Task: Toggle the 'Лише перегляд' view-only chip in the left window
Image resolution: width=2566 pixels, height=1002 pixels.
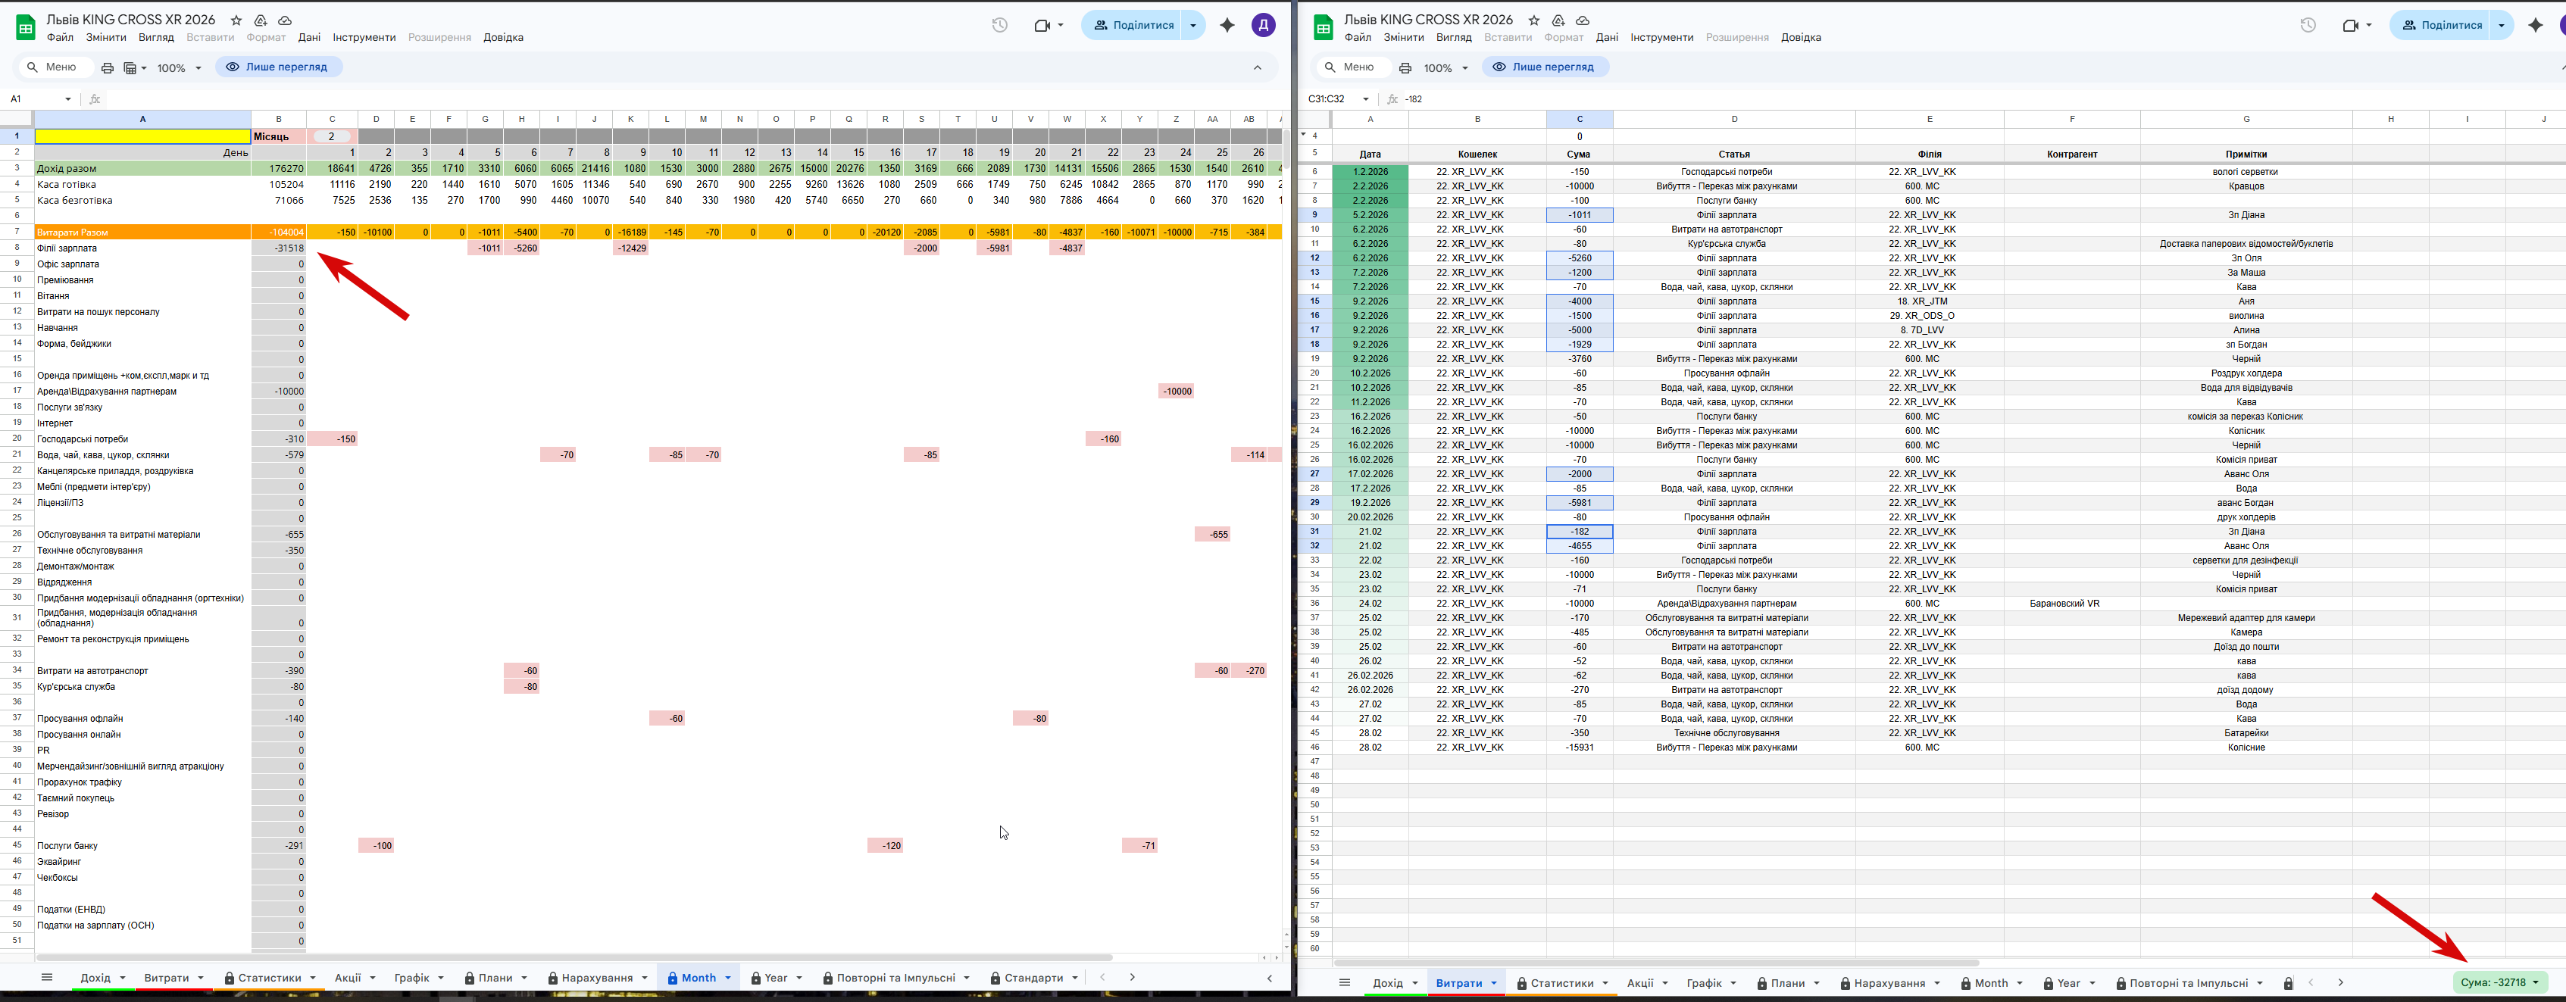Action: (278, 67)
